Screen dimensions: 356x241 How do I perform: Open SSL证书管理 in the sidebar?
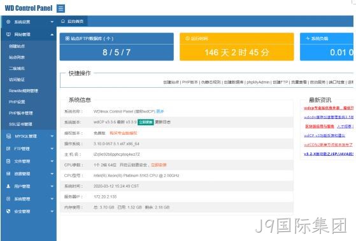coord(20,124)
